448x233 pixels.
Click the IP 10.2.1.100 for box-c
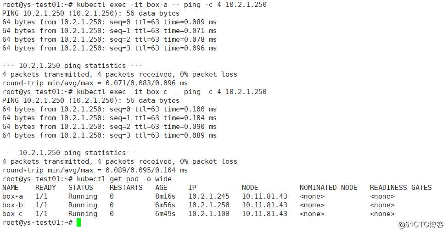209,214
